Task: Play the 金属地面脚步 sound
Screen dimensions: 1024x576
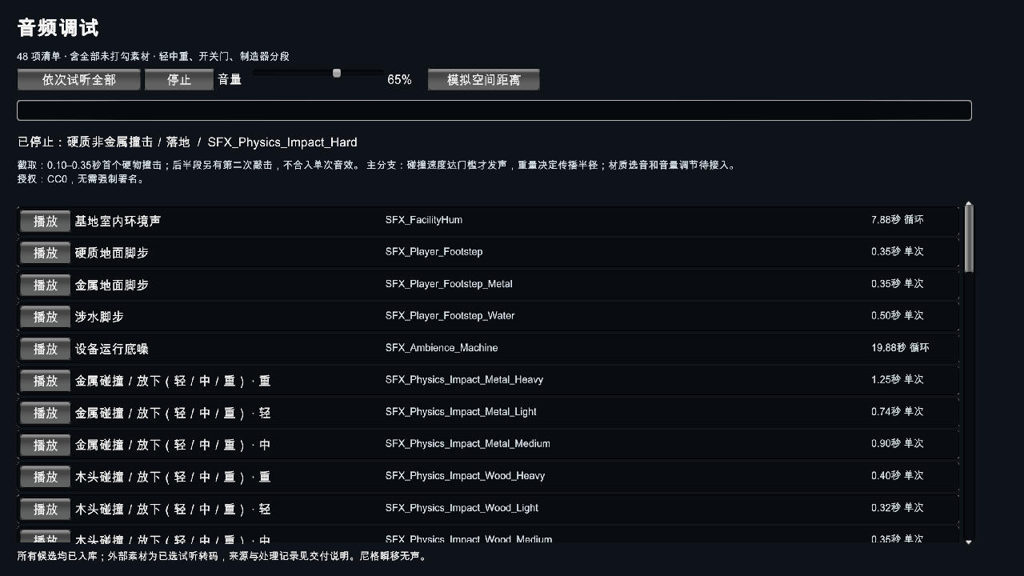Action: 46,285
